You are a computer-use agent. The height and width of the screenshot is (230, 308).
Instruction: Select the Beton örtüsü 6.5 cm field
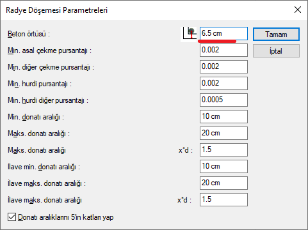tap(223, 33)
